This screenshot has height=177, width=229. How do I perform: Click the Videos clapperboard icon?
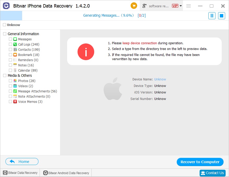(x=15, y=86)
